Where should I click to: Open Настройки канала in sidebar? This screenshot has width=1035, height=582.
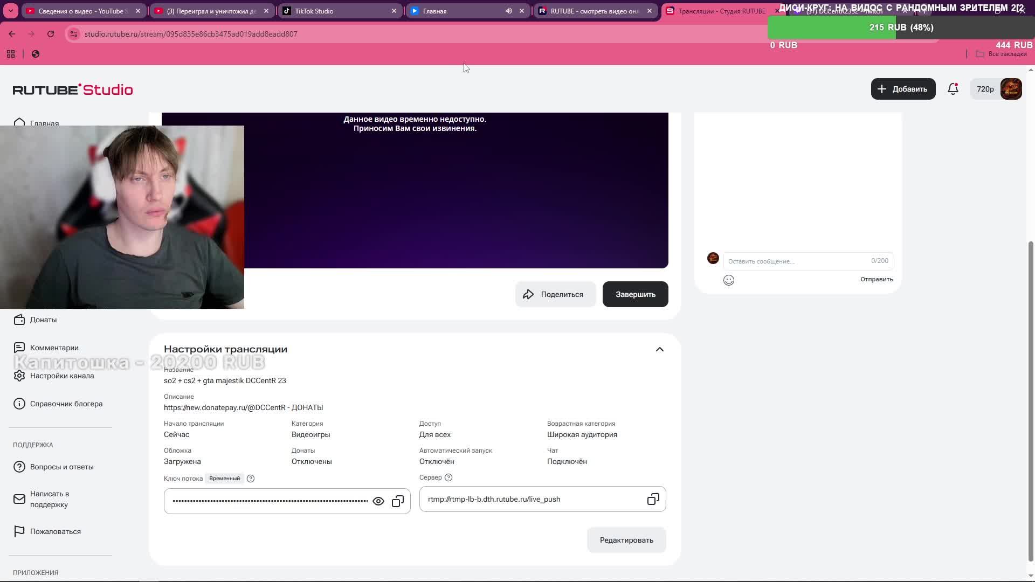61,376
